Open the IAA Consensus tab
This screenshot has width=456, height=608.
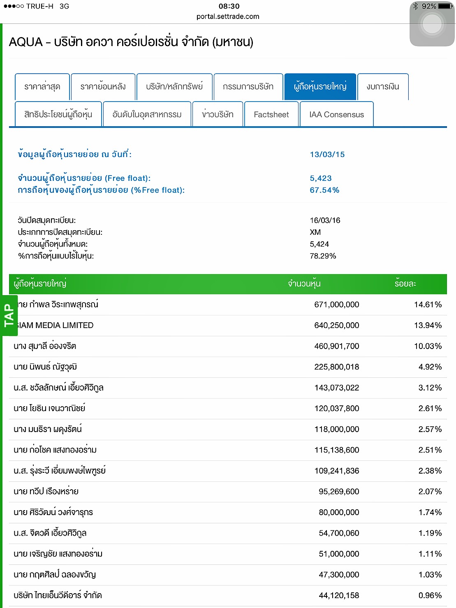coord(336,114)
